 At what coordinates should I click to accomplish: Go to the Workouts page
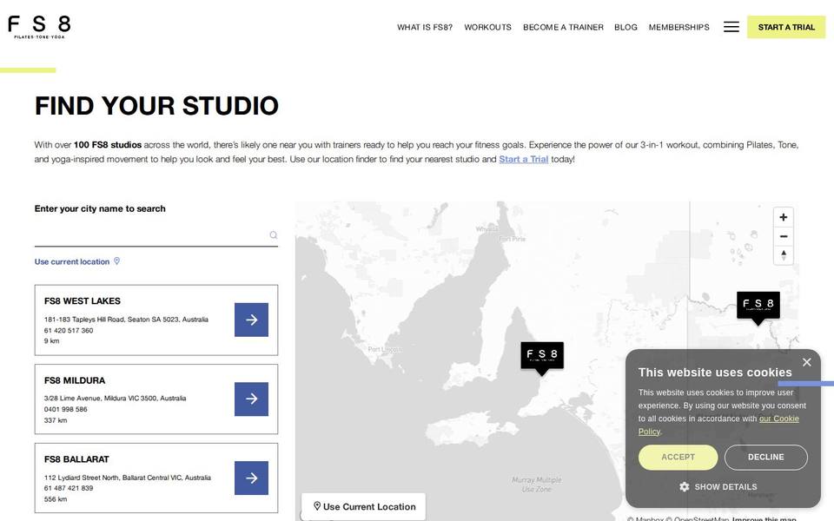pyautogui.click(x=487, y=27)
